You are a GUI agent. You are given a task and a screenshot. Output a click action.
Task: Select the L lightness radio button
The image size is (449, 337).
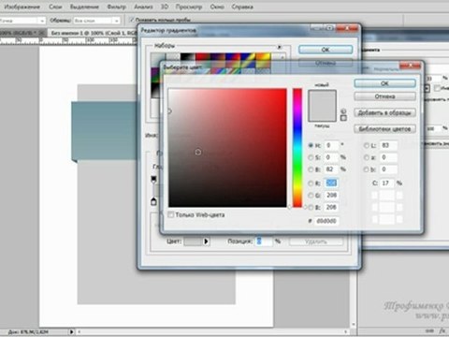[x=367, y=145]
